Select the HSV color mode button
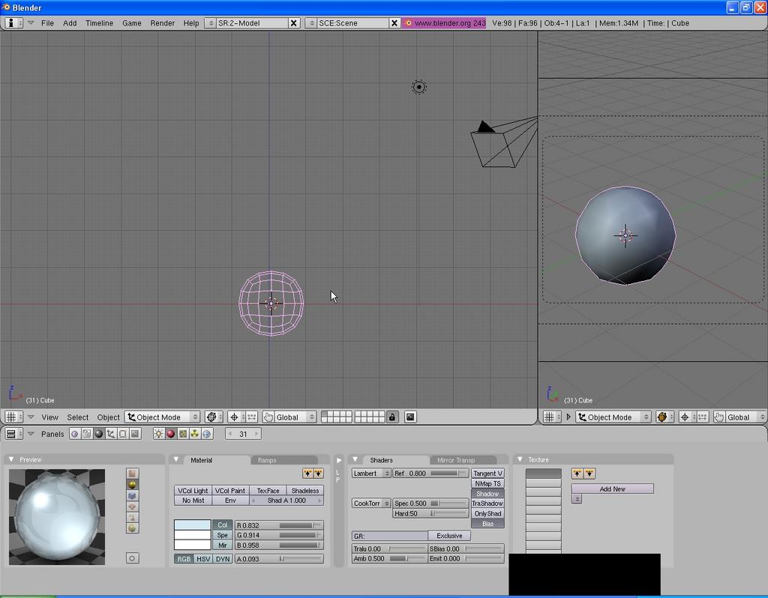Viewport: 768px width, 598px height. coord(203,558)
